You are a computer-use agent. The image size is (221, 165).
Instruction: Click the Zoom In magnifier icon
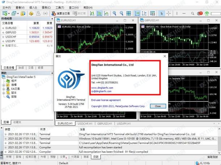click(x=114, y=13)
